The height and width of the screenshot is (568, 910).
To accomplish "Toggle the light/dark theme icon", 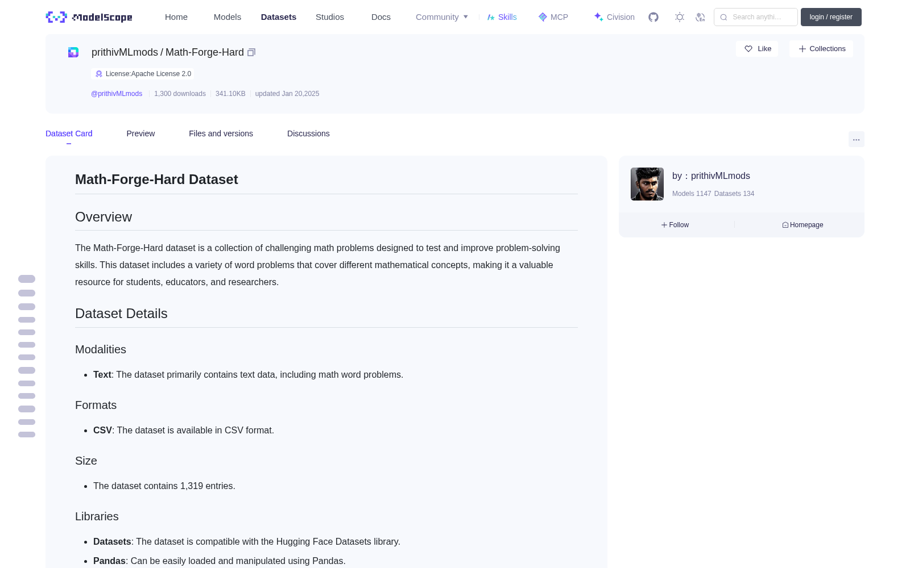I will [x=680, y=17].
